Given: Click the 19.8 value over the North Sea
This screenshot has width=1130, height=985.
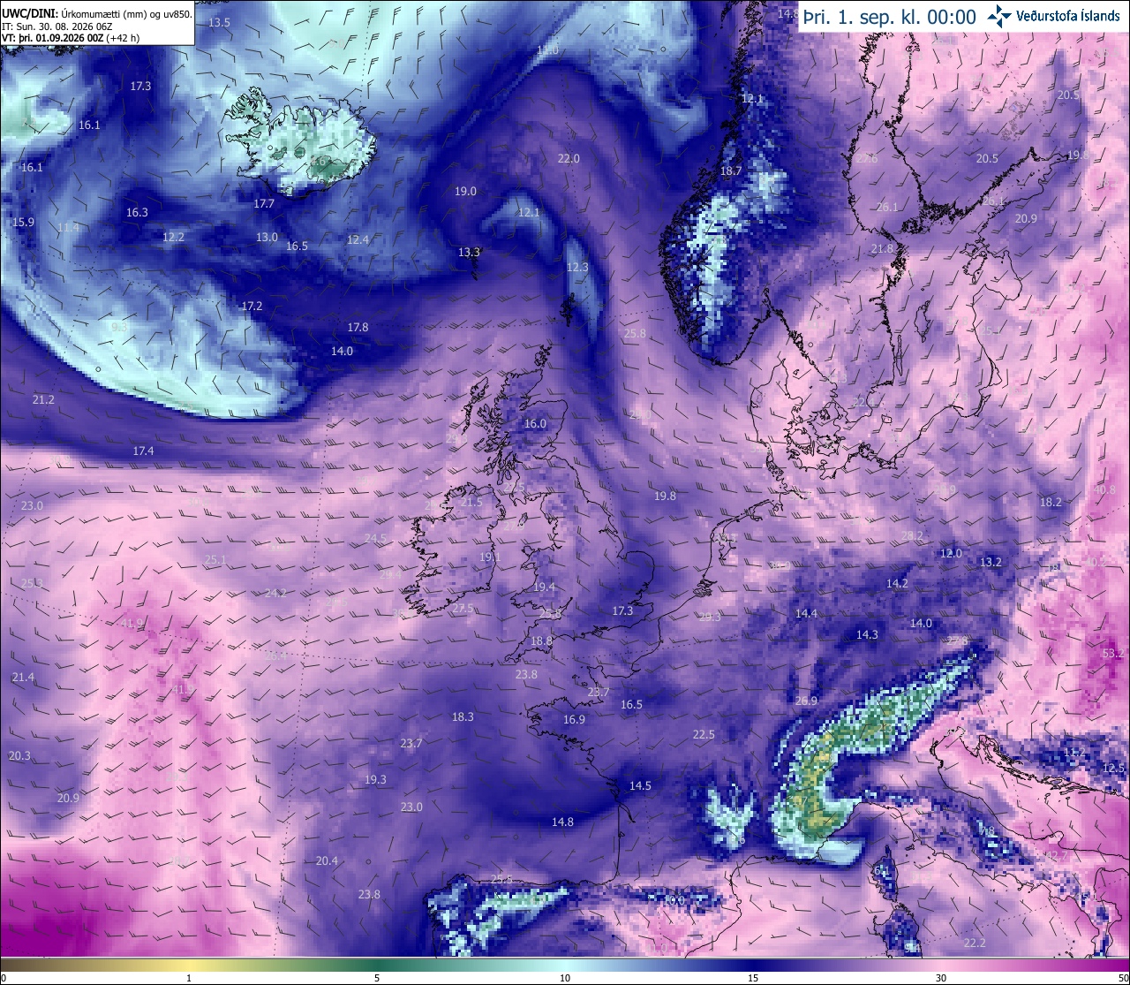Looking at the screenshot, I should [665, 496].
